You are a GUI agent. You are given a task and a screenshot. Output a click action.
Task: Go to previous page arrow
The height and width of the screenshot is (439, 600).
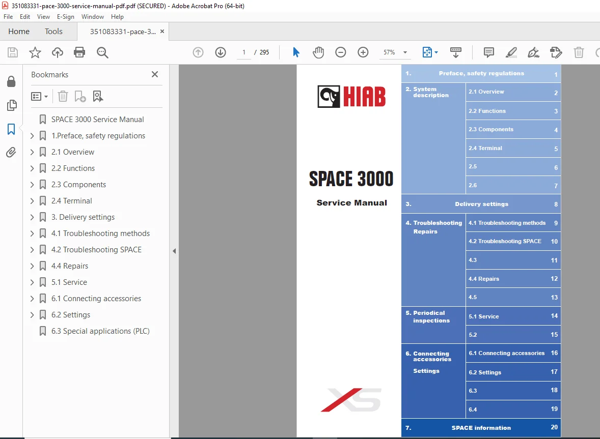pos(198,52)
